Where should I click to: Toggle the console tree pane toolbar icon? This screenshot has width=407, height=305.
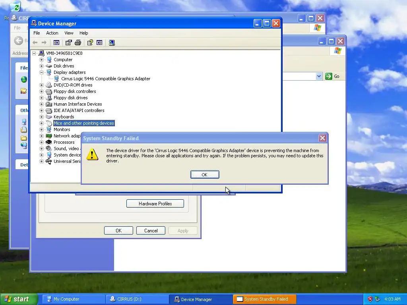(56, 42)
